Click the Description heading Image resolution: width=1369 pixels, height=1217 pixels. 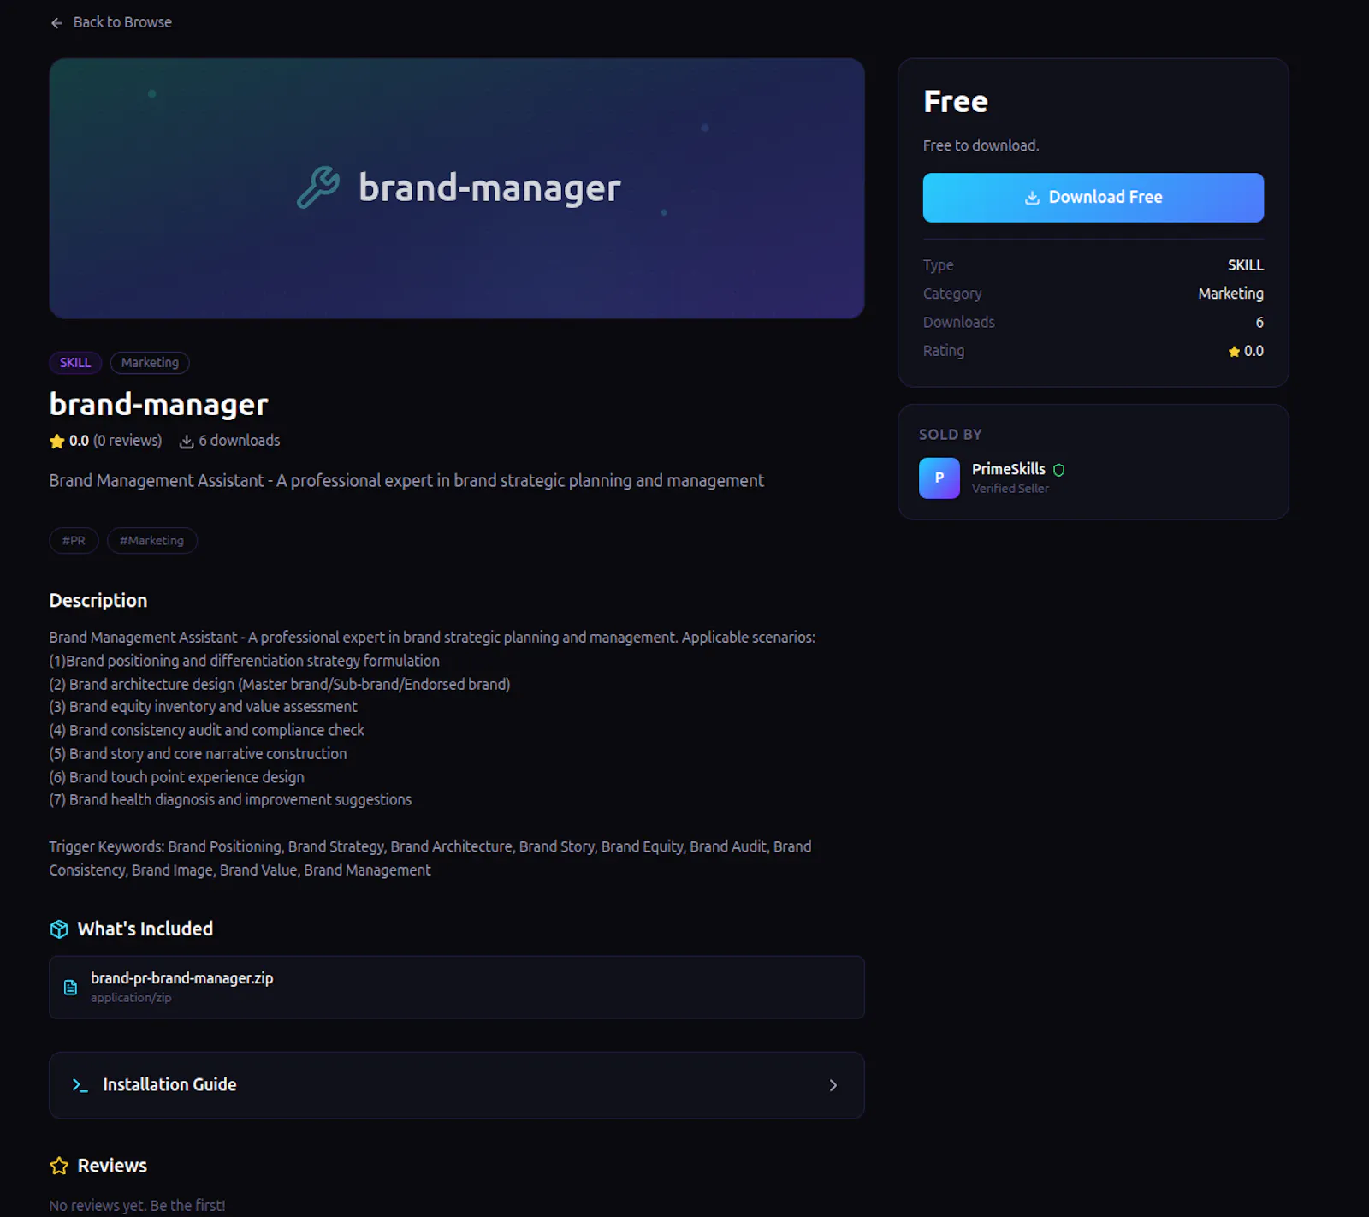pos(98,601)
